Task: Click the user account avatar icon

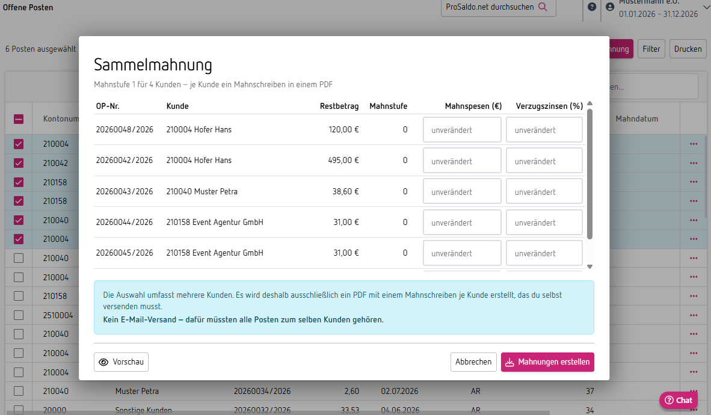Action: 610,7
